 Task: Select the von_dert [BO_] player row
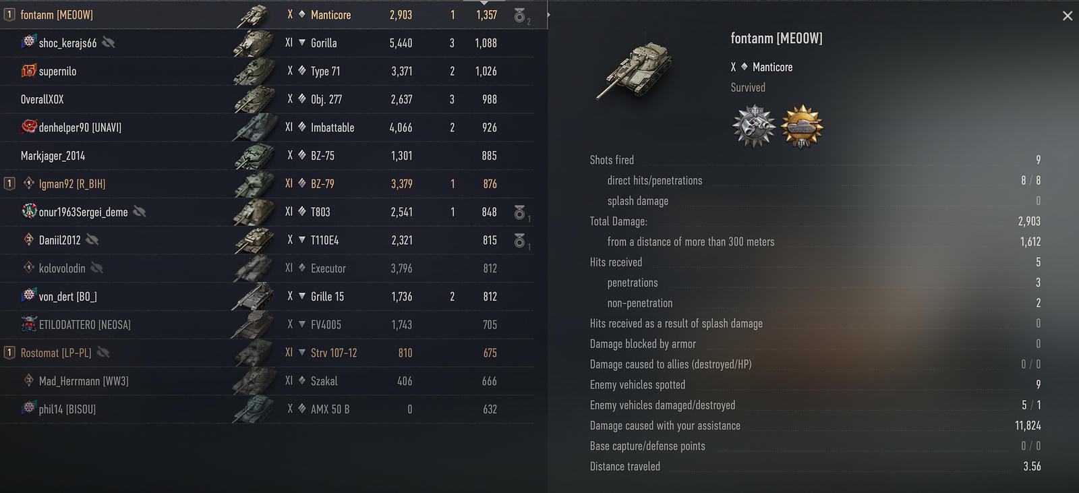pyautogui.click(x=267, y=297)
